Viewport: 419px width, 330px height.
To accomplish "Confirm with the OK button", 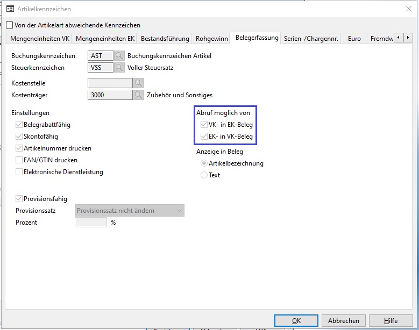I will pos(296,320).
